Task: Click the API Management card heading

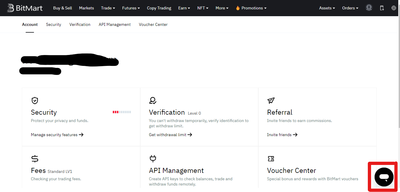Action: (176, 171)
